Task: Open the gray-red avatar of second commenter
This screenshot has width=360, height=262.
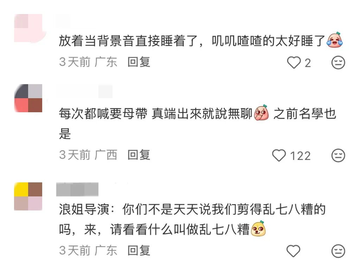Action: point(28,98)
